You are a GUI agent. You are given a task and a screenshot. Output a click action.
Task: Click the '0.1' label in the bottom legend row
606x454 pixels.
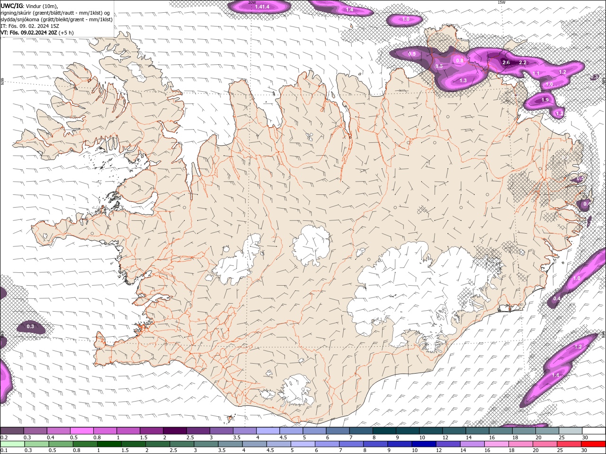pyautogui.click(x=4, y=450)
